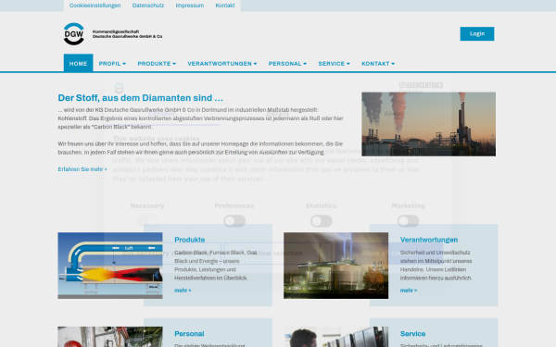Click the 'Der Stoff, aus dem Diamanten sind' heading
Image resolution: width=556 pixels, height=347 pixels.
coord(141,98)
